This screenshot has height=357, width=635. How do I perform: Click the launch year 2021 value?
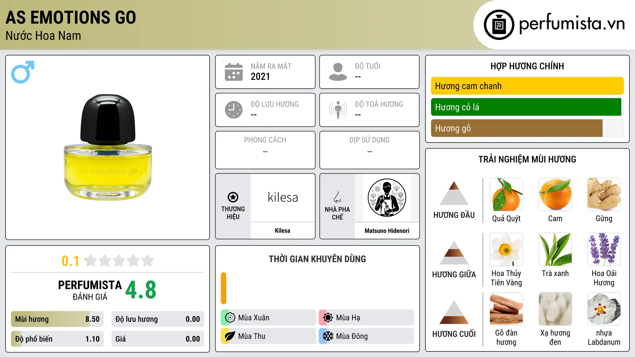tap(260, 77)
